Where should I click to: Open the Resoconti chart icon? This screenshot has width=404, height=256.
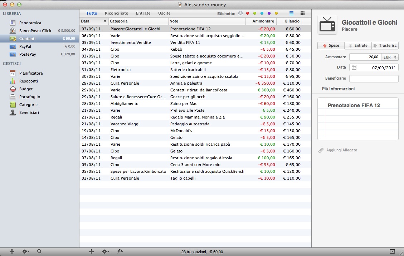point(13,81)
